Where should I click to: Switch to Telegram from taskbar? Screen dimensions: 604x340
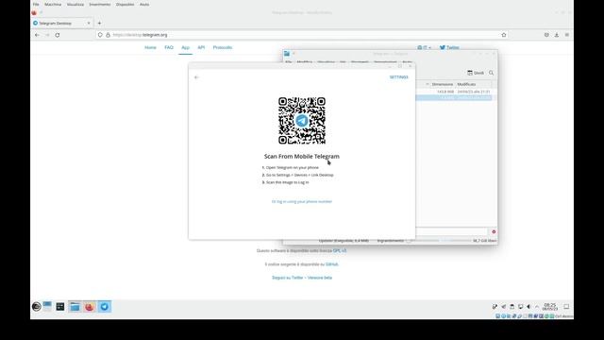105,306
